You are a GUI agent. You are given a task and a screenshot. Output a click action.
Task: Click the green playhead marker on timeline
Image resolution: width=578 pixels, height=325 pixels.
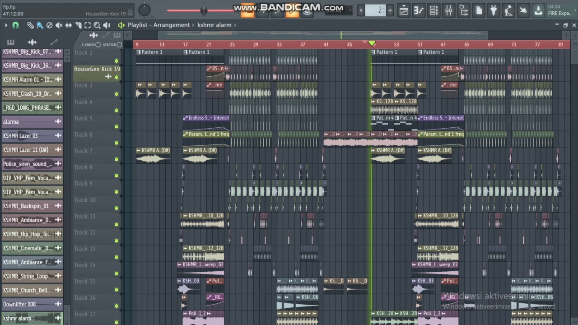click(x=372, y=43)
